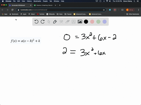Click the f(x) = a(x − h)² + k formula
Viewport: 141px width, 105px height.
26,41
